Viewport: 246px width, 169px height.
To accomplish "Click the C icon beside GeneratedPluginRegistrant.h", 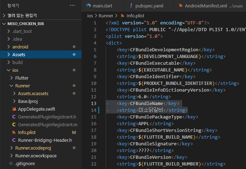I will coord(14,117).
